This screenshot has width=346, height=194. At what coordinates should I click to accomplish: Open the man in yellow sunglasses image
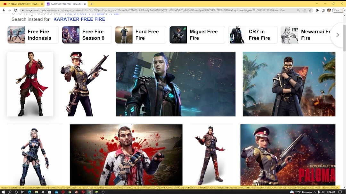pyautogui.click(x=289, y=84)
